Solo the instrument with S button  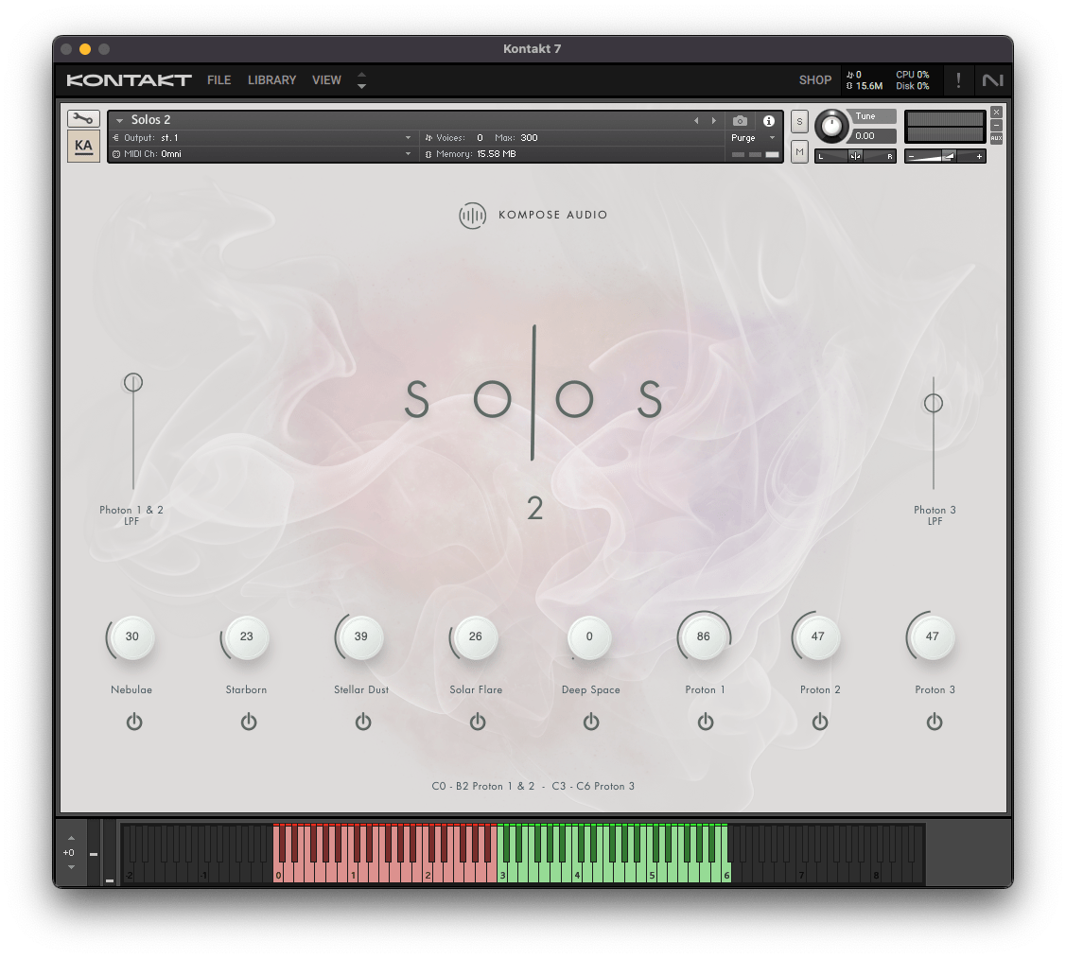coord(799,121)
